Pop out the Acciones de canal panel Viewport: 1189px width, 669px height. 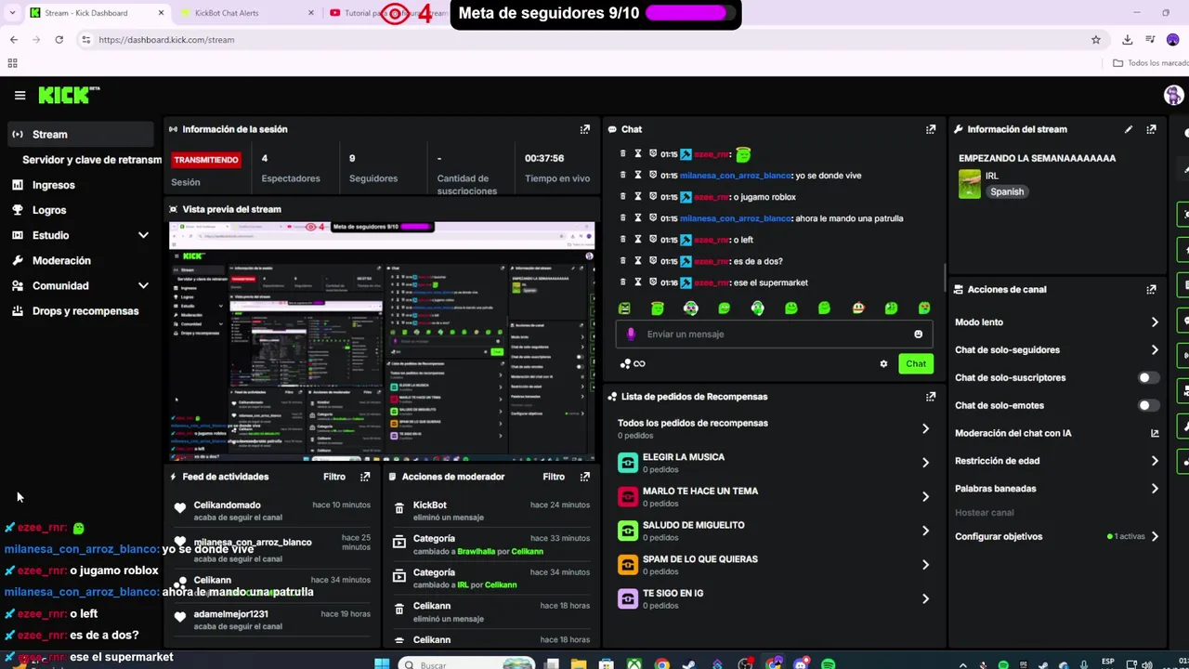coord(1151,289)
